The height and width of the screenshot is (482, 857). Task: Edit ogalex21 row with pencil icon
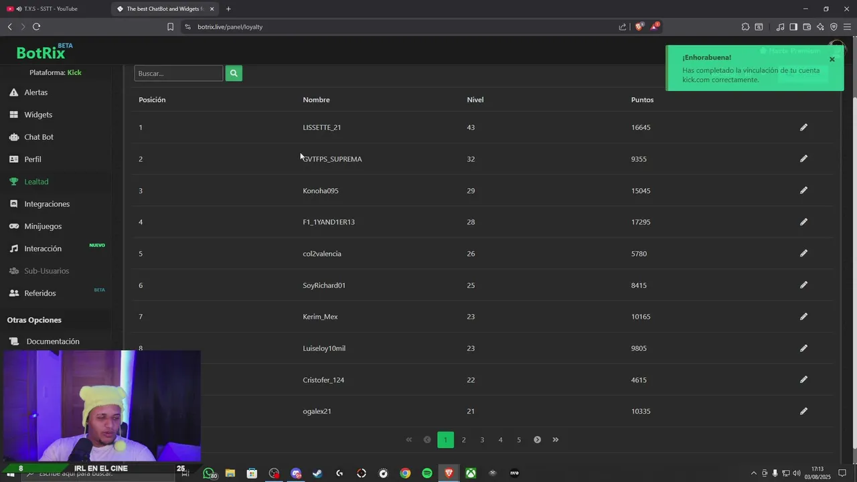pos(803,411)
